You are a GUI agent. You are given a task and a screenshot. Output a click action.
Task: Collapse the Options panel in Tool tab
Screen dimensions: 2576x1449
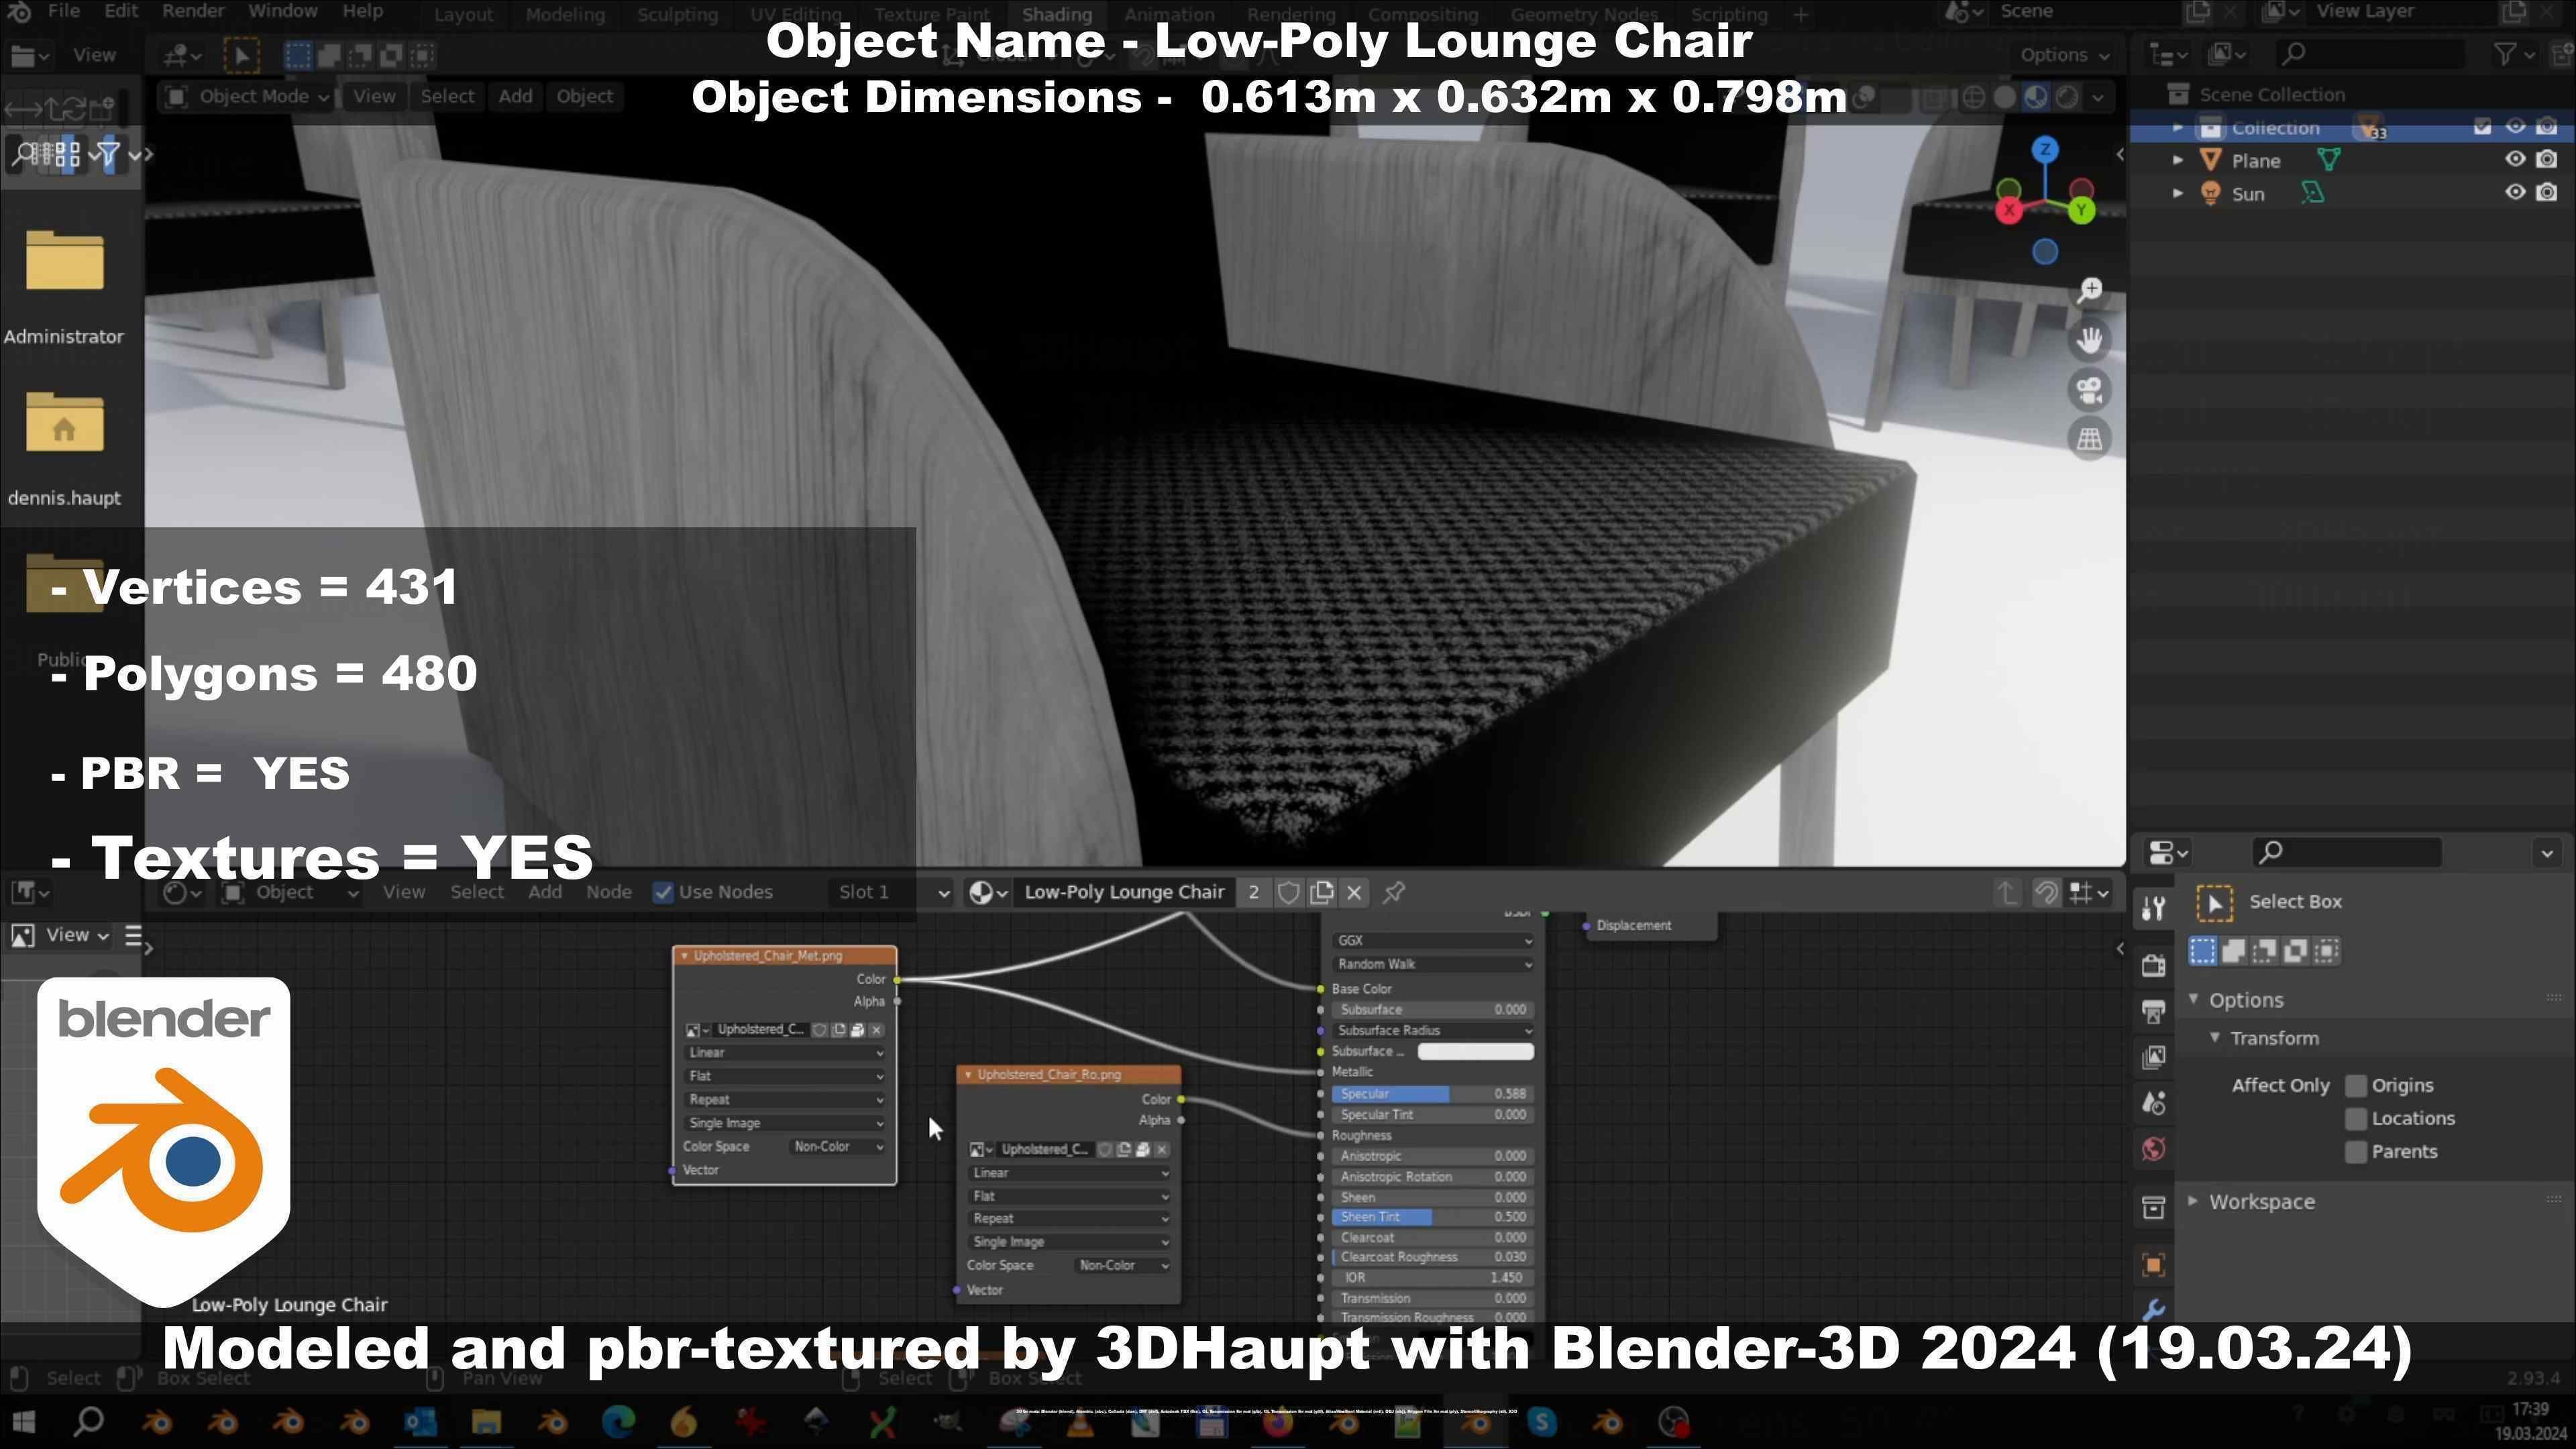[2193, 999]
